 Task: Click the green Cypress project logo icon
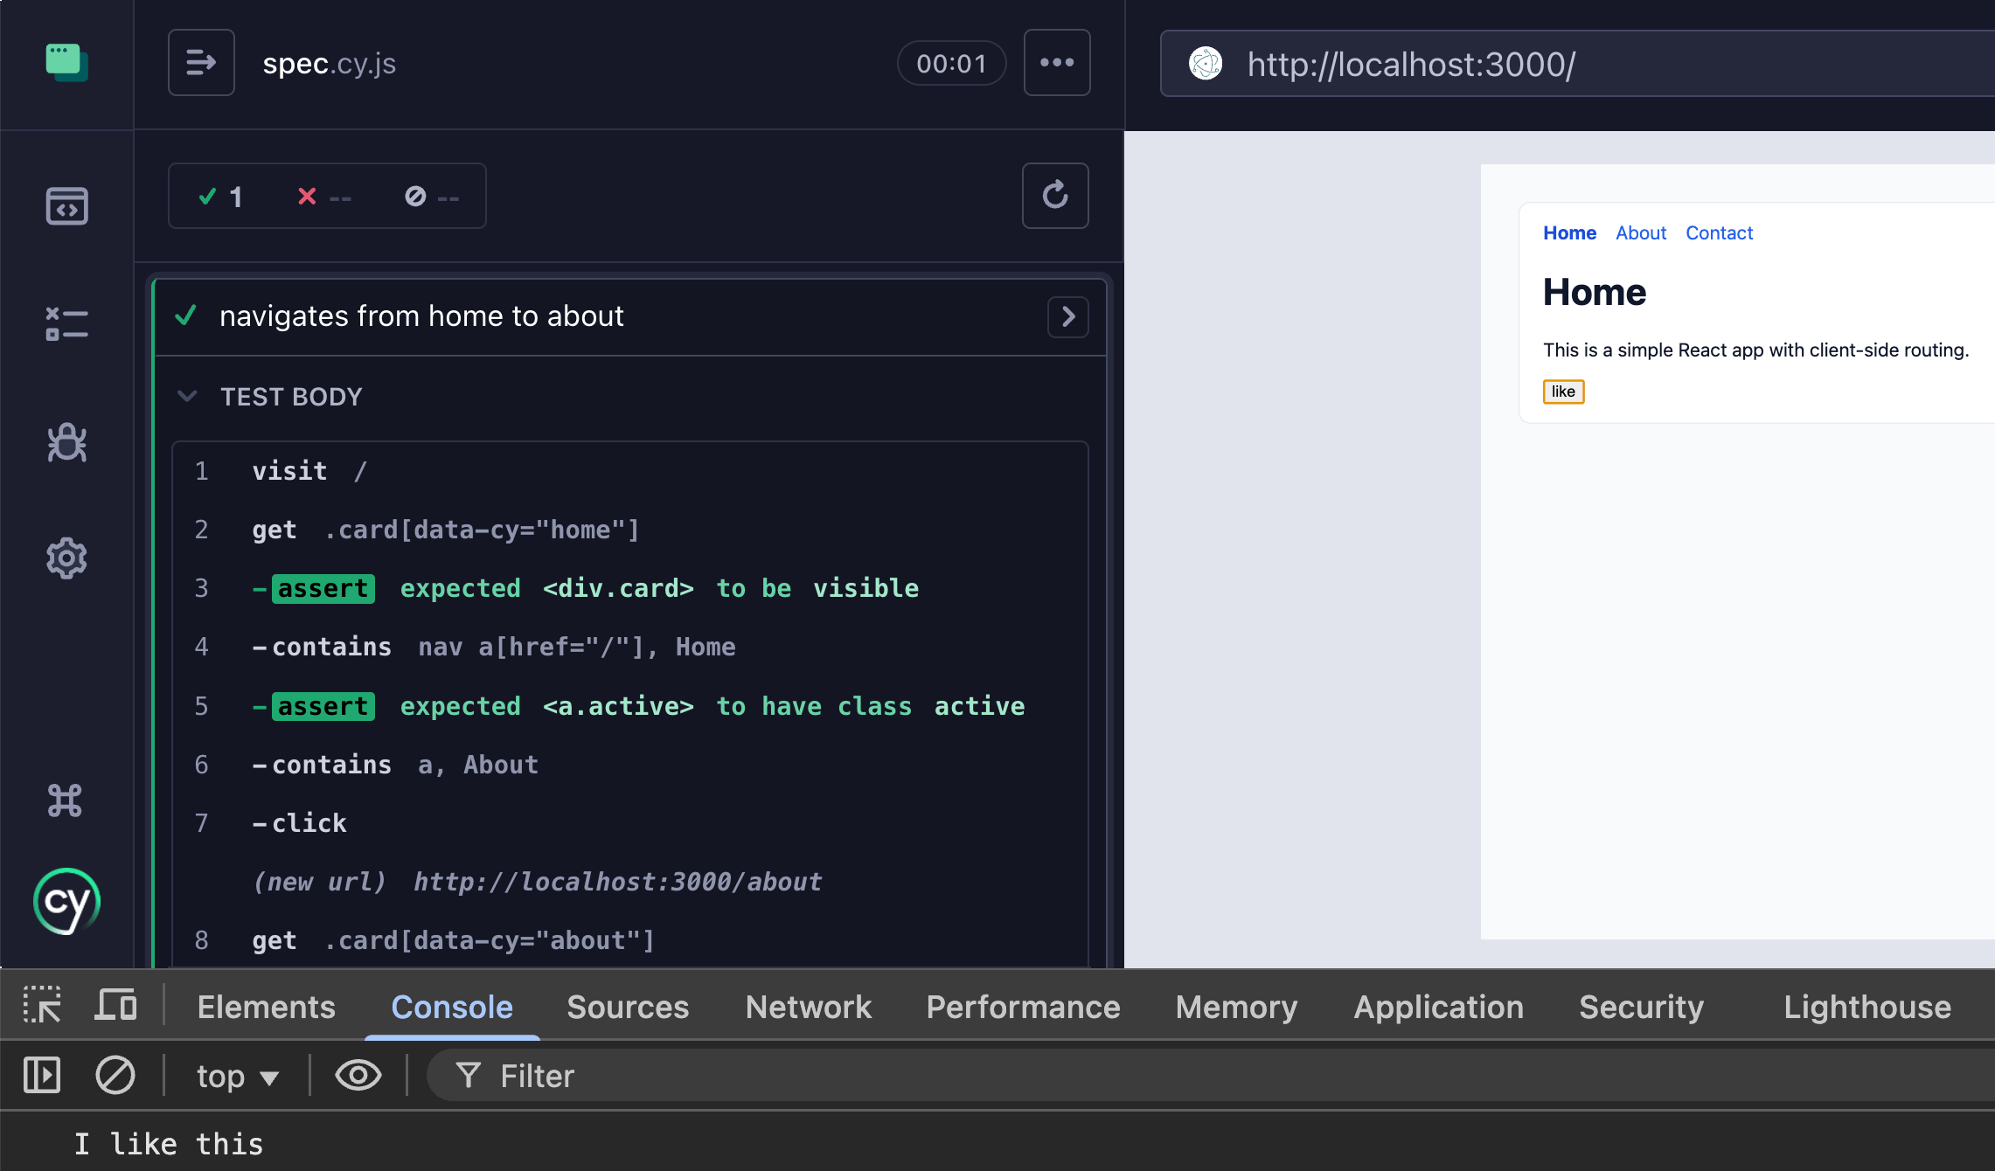point(66,63)
